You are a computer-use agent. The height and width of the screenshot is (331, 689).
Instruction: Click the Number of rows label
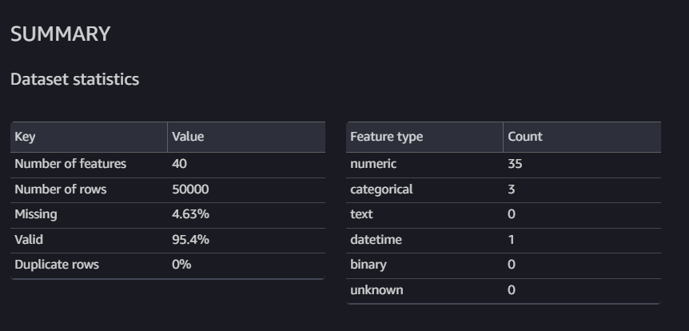pyautogui.click(x=61, y=189)
